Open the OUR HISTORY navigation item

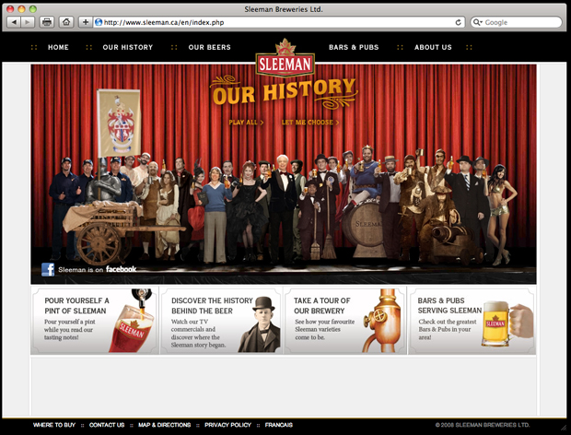(x=128, y=47)
